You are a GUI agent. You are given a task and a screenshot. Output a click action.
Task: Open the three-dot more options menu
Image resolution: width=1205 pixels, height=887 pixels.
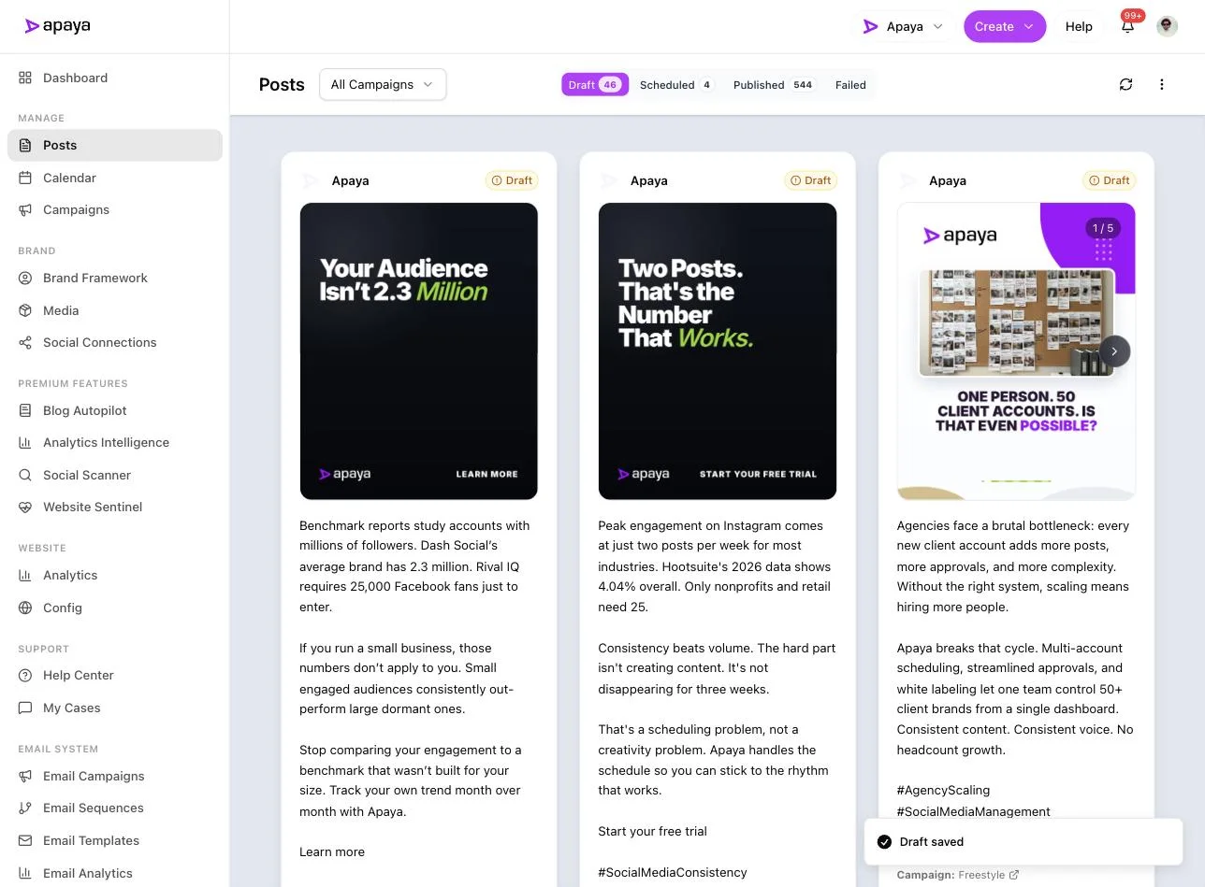(1162, 84)
